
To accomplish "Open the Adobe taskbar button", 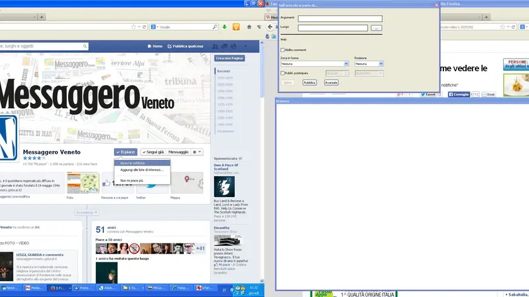I will tap(107, 288).
